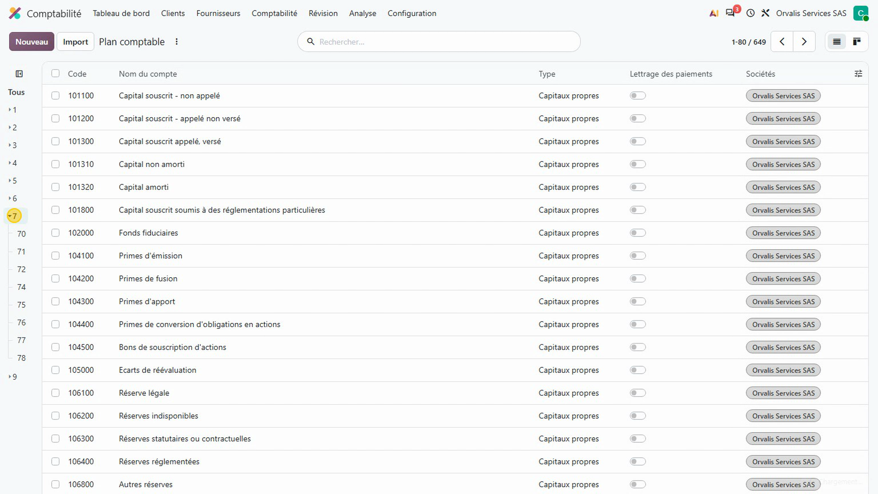Select subgroup 74 in sidebar
This screenshot has height=494, width=878.
coord(21,287)
